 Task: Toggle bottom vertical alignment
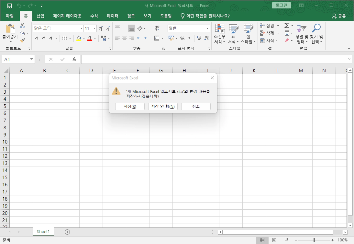132,28
